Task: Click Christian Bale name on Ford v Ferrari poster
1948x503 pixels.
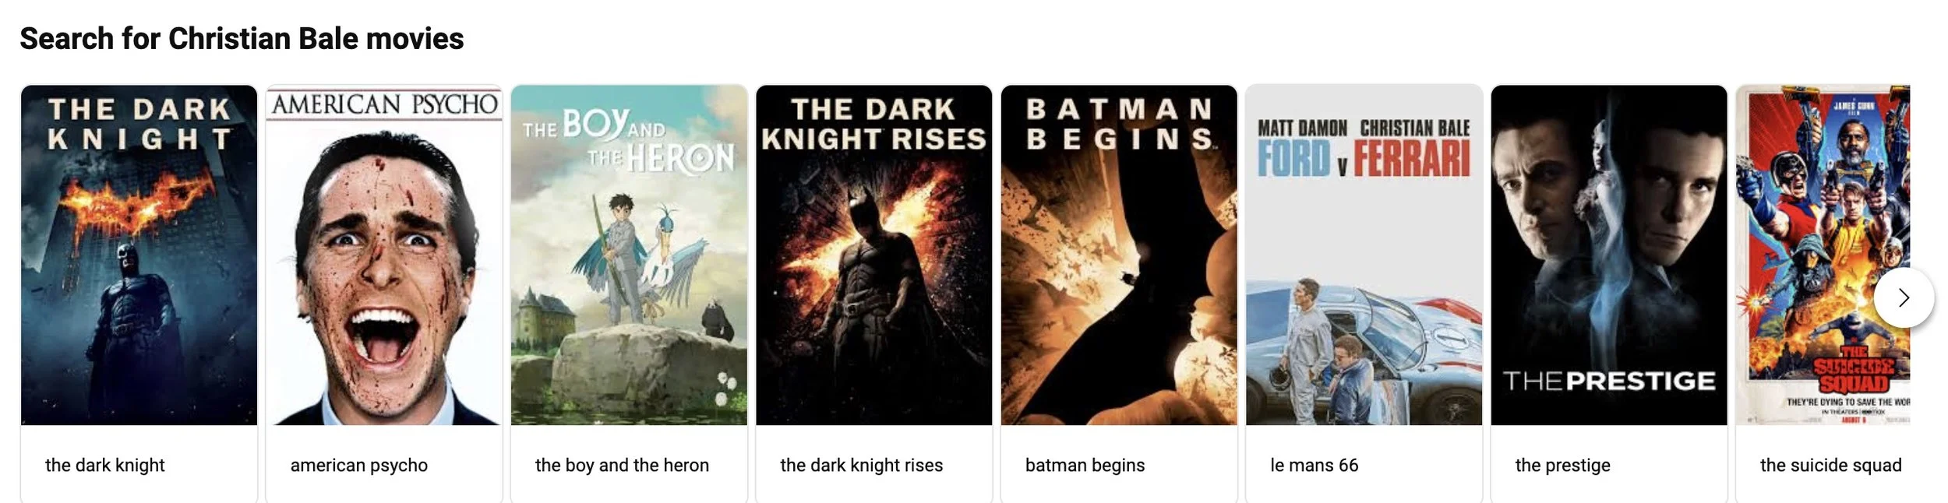Action: [x=1415, y=128]
